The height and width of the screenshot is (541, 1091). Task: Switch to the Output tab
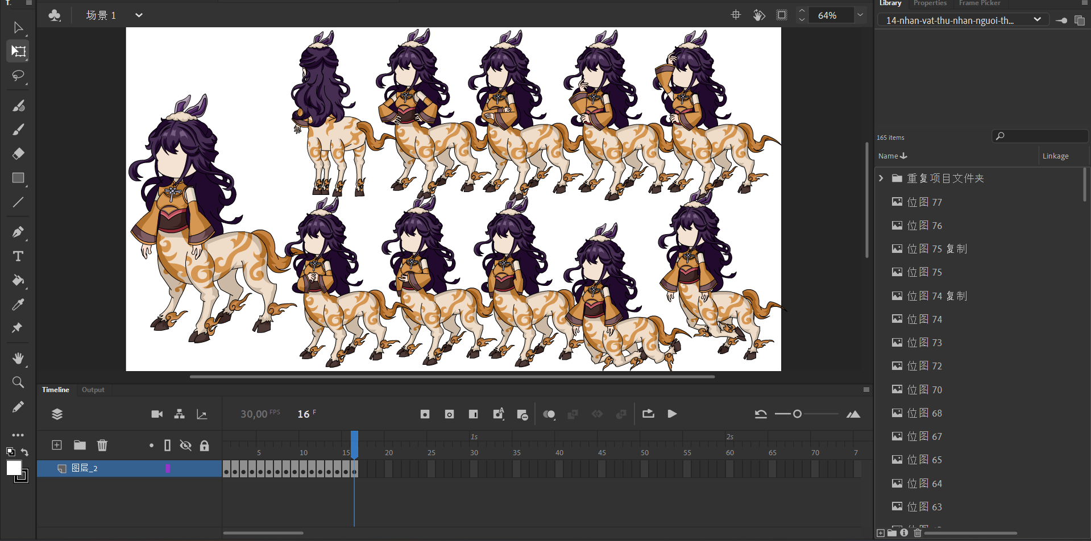[x=93, y=390]
